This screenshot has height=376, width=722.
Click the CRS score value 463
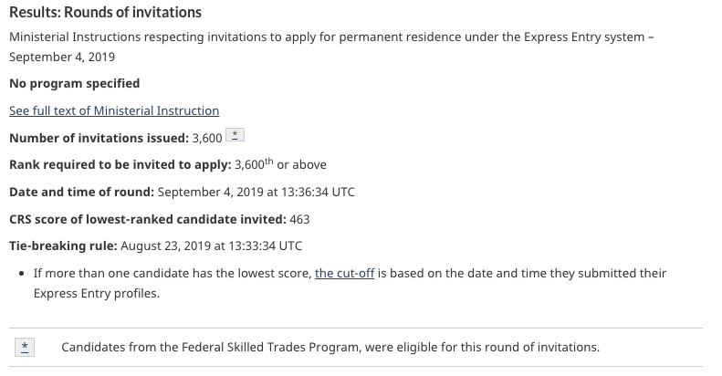(x=299, y=219)
